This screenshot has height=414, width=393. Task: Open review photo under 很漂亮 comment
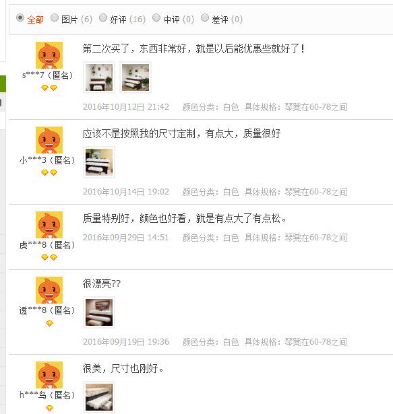tap(99, 312)
